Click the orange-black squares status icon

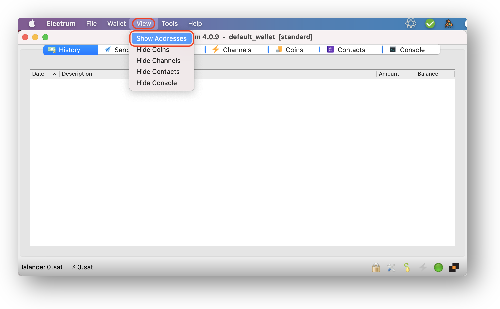pos(454,267)
